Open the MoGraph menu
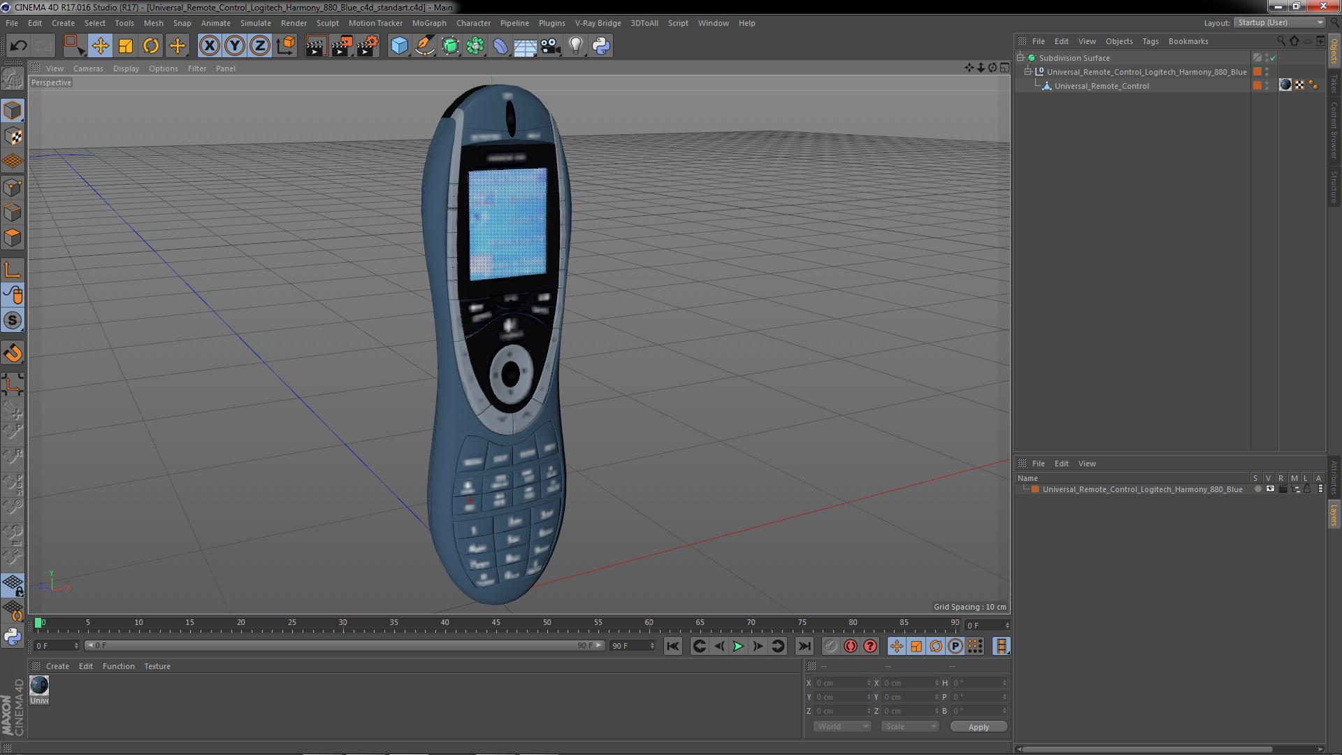Viewport: 1342px width, 755px height. (x=428, y=23)
